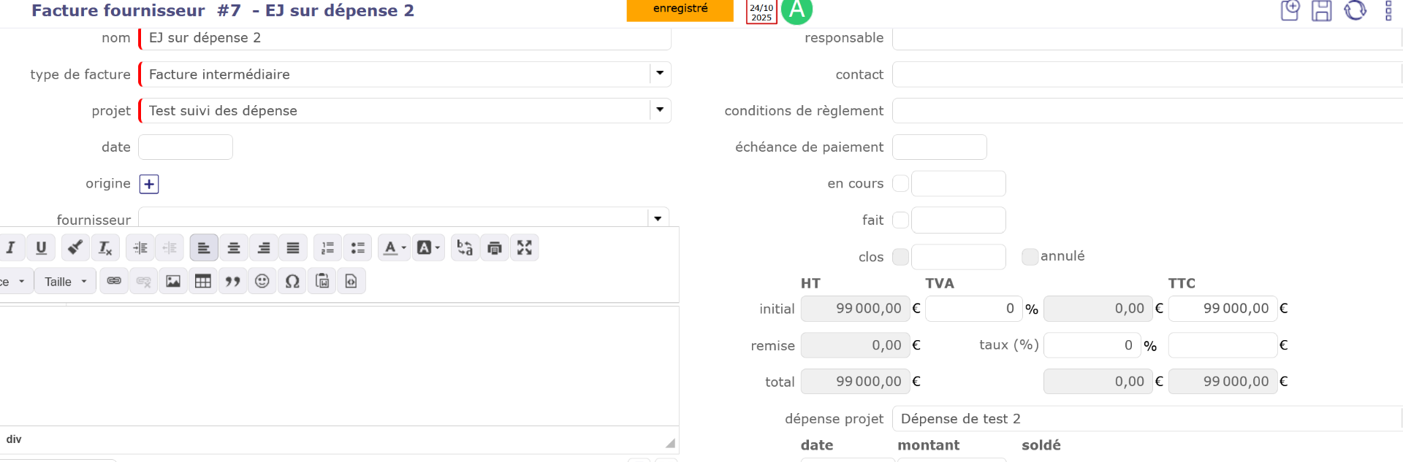This screenshot has height=462, width=1403.
Task: Open the 'type de facture' dropdown
Action: [x=660, y=74]
